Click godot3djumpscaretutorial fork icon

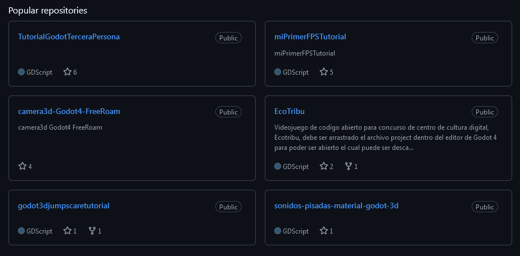point(92,231)
